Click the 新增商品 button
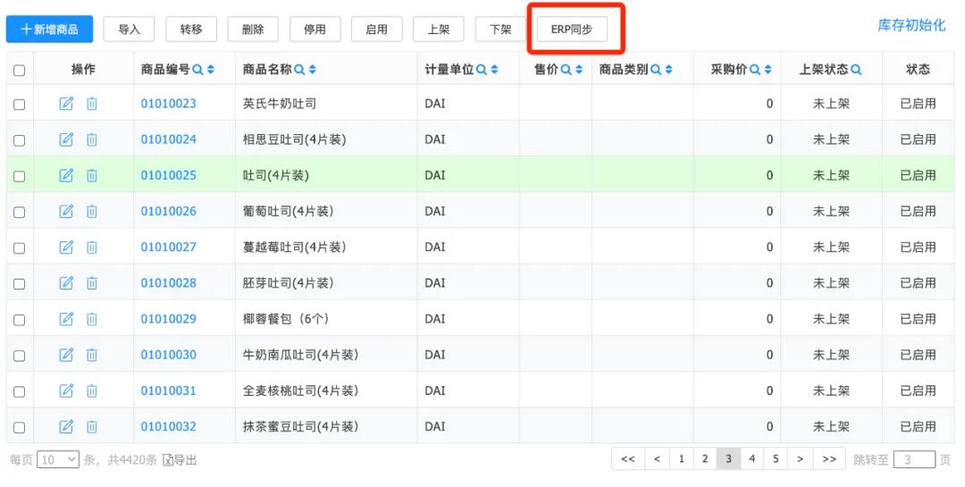This screenshot has width=965, height=487. tap(49, 29)
